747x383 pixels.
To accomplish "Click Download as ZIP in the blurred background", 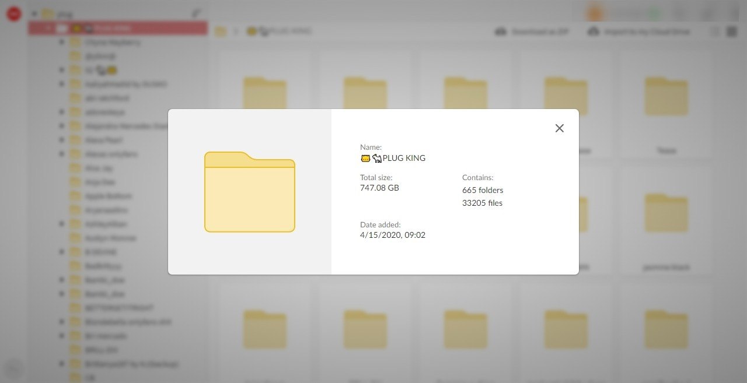I will pos(532,31).
